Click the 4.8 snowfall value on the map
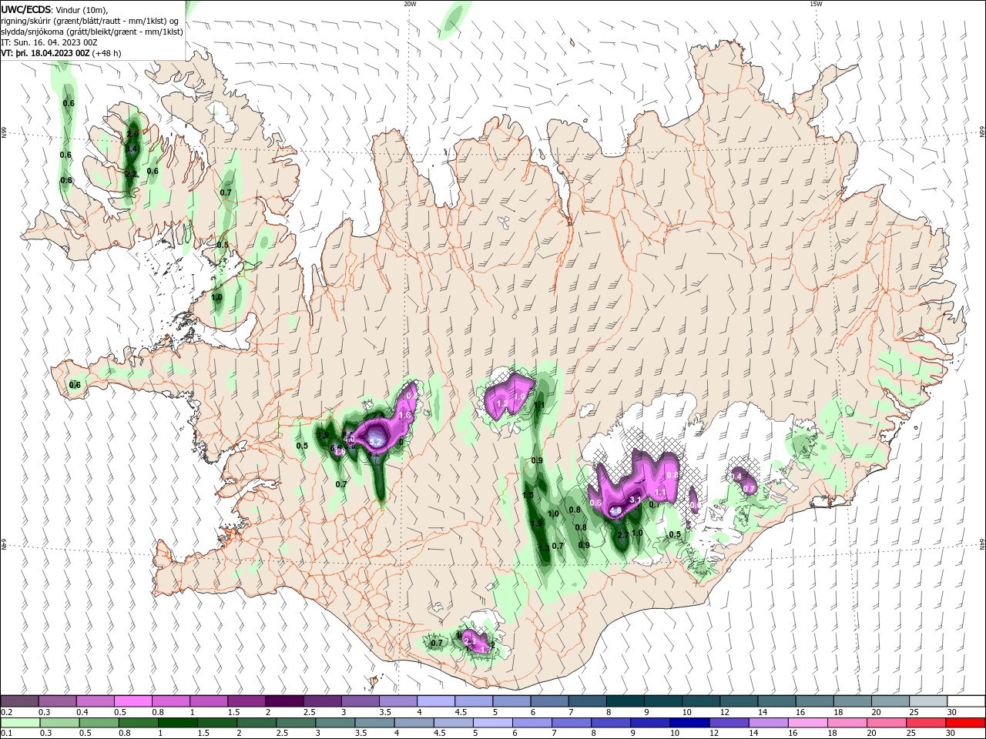Viewport: 986px width, 739px height. (x=615, y=510)
